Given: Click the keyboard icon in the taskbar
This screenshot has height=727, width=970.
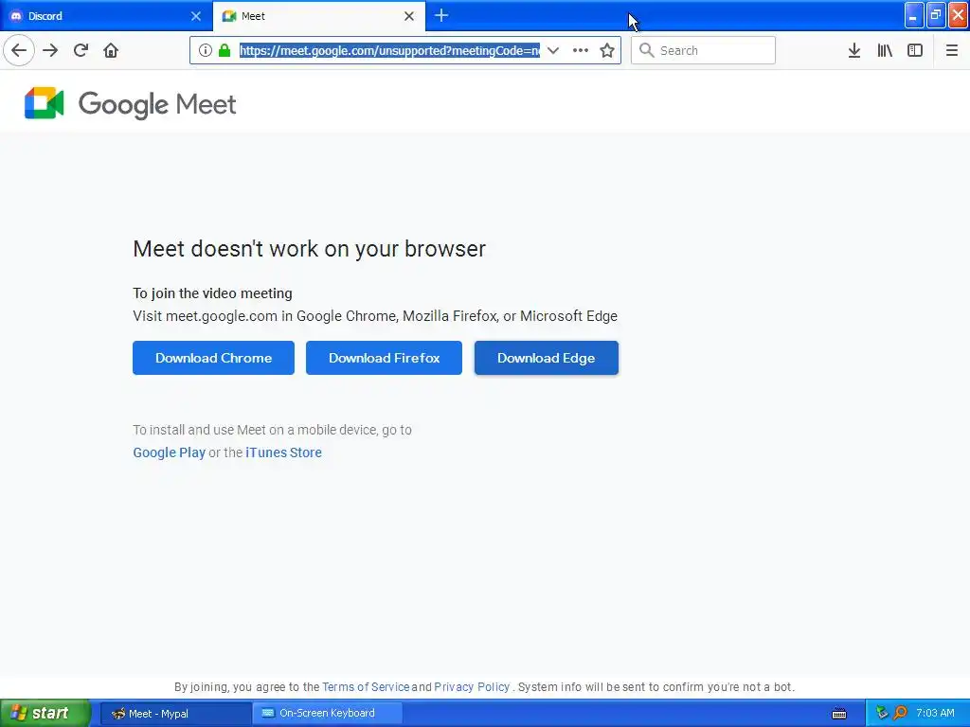Looking at the screenshot, I should coord(839,714).
